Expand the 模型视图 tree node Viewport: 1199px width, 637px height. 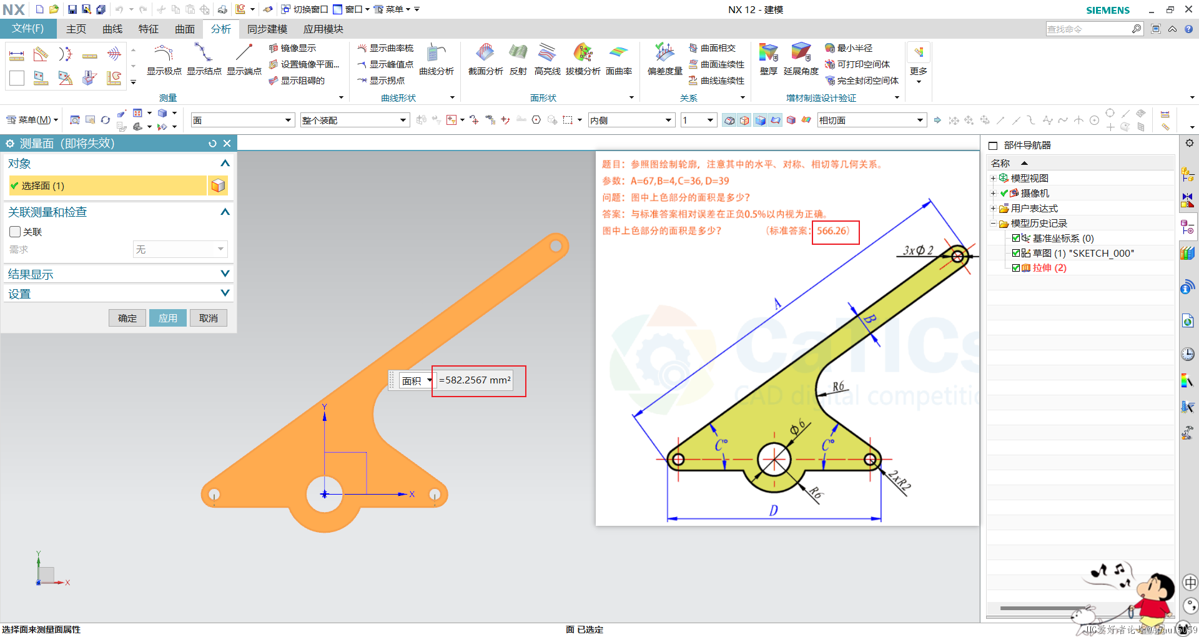(x=993, y=179)
